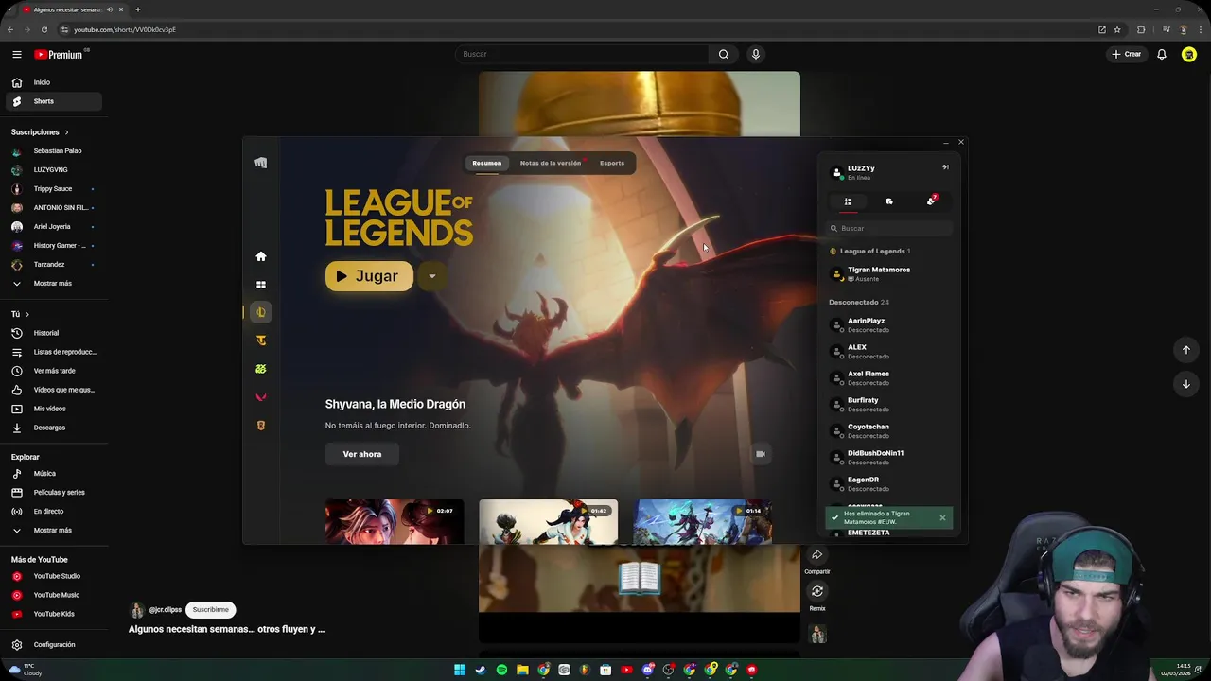1211x681 pixels.
Task: Dismiss the friend removed notification
Action: click(942, 517)
